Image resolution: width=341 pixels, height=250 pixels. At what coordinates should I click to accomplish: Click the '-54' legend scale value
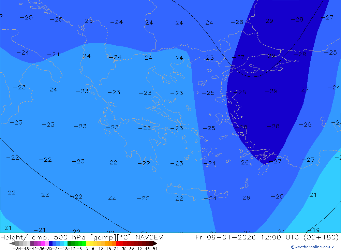pos(17,249)
